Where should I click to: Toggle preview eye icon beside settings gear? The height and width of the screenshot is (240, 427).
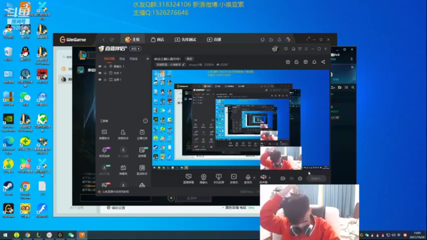point(291,179)
